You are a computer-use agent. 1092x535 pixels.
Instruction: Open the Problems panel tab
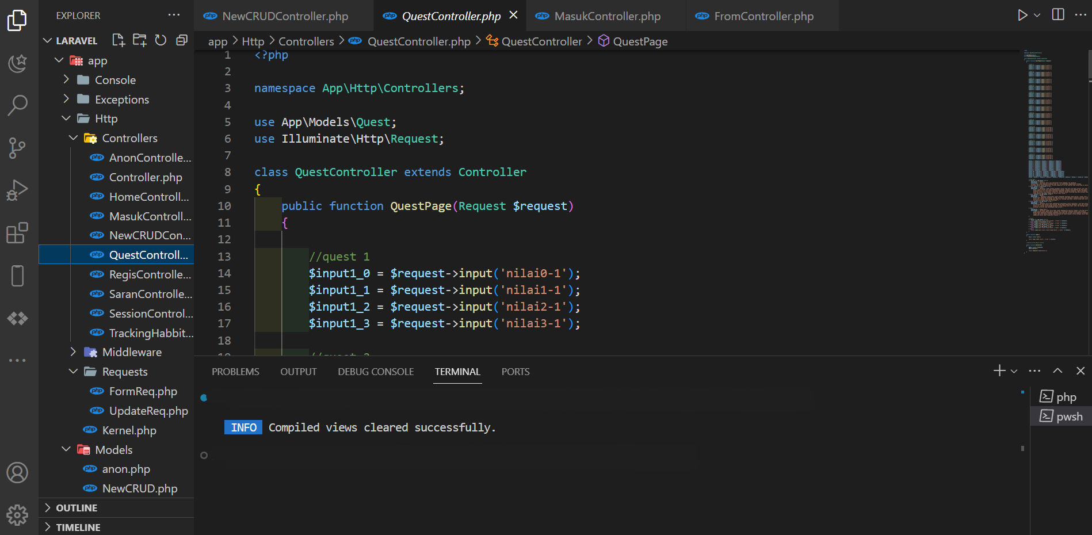tap(235, 372)
